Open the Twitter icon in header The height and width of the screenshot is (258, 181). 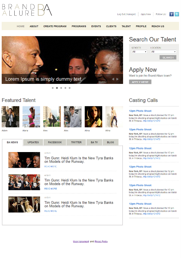(177, 14)
